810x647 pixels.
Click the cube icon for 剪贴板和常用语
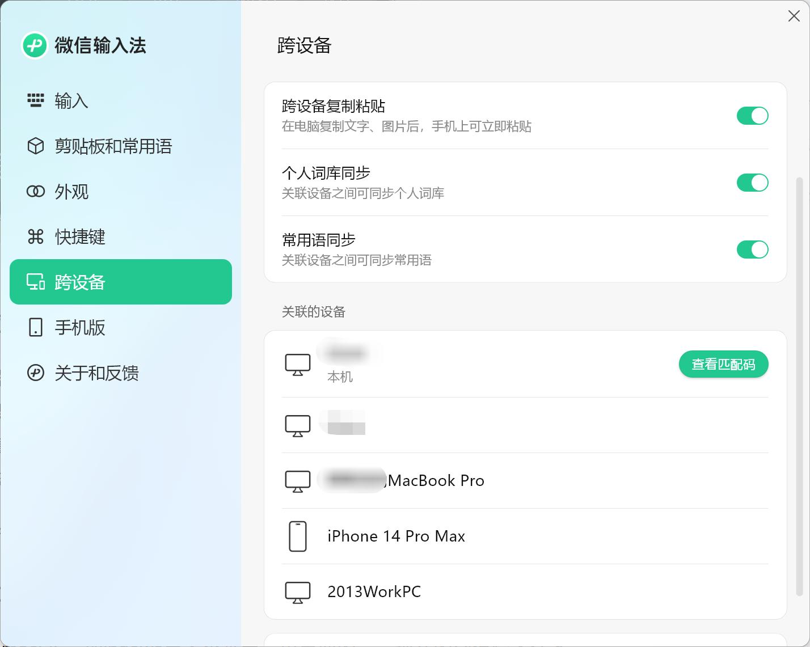pos(35,146)
